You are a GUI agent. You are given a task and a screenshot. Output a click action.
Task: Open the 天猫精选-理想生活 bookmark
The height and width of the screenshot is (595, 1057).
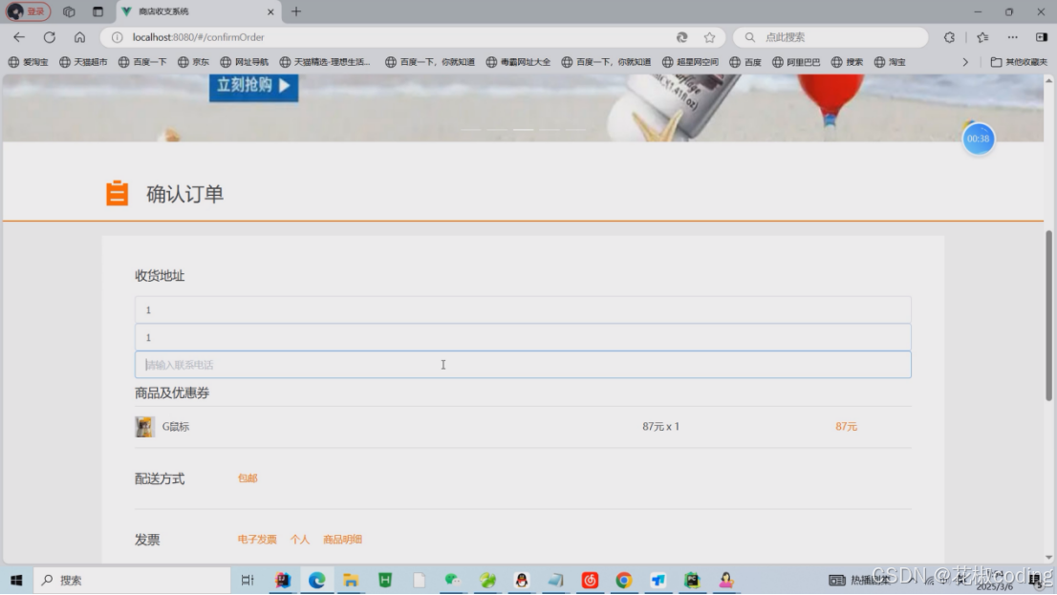pyautogui.click(x=325, y=62)
